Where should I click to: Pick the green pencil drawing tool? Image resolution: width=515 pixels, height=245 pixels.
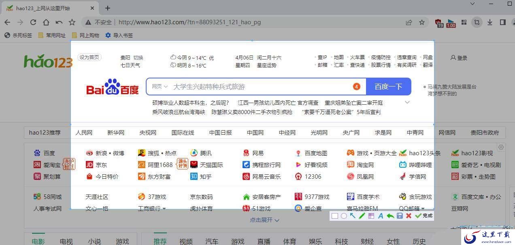point(362,216)
